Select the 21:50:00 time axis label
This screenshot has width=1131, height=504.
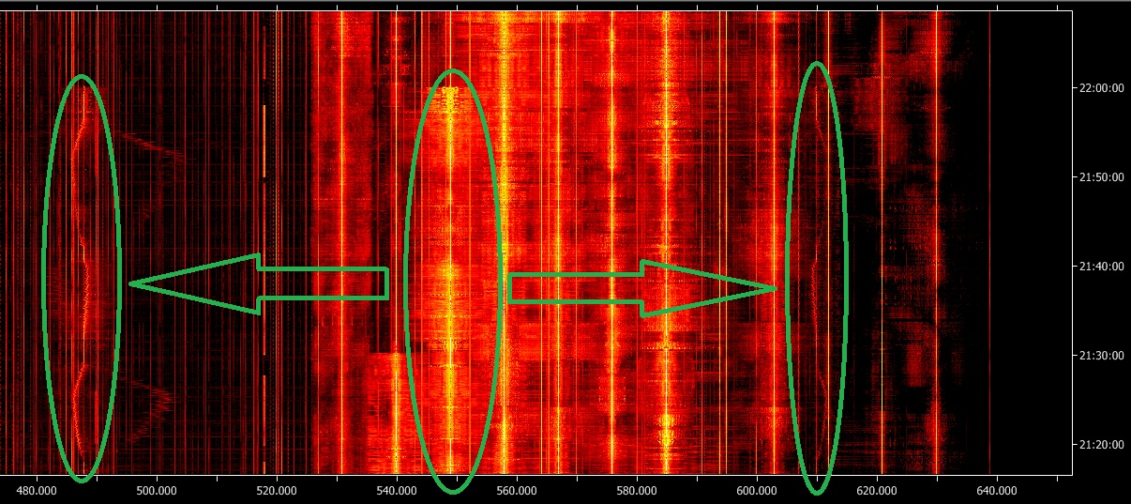click(x=1103, y=176)
